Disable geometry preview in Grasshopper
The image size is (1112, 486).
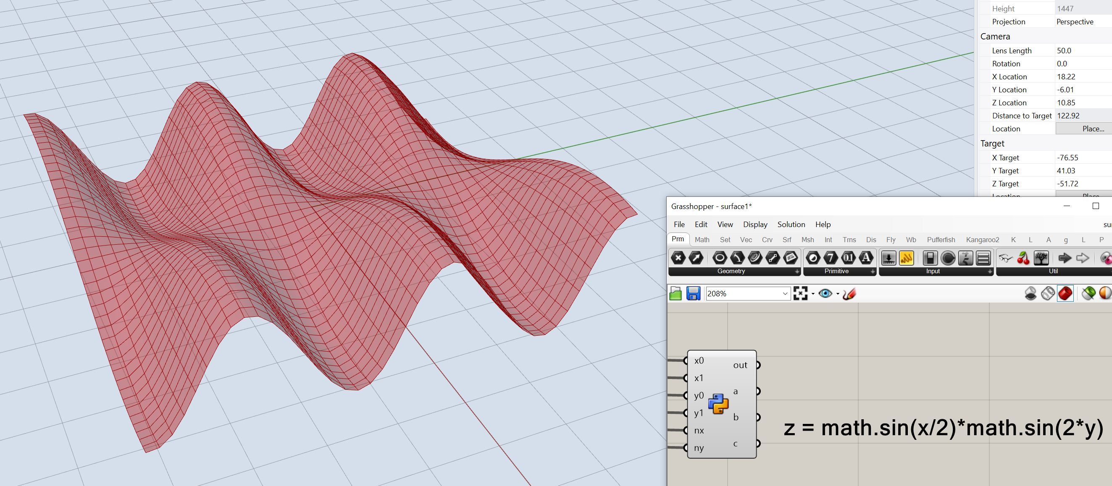1031,294
